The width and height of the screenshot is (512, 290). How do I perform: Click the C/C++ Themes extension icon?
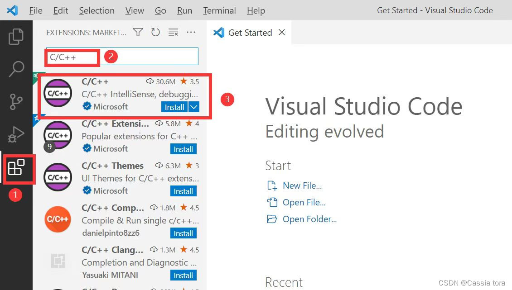58,177
